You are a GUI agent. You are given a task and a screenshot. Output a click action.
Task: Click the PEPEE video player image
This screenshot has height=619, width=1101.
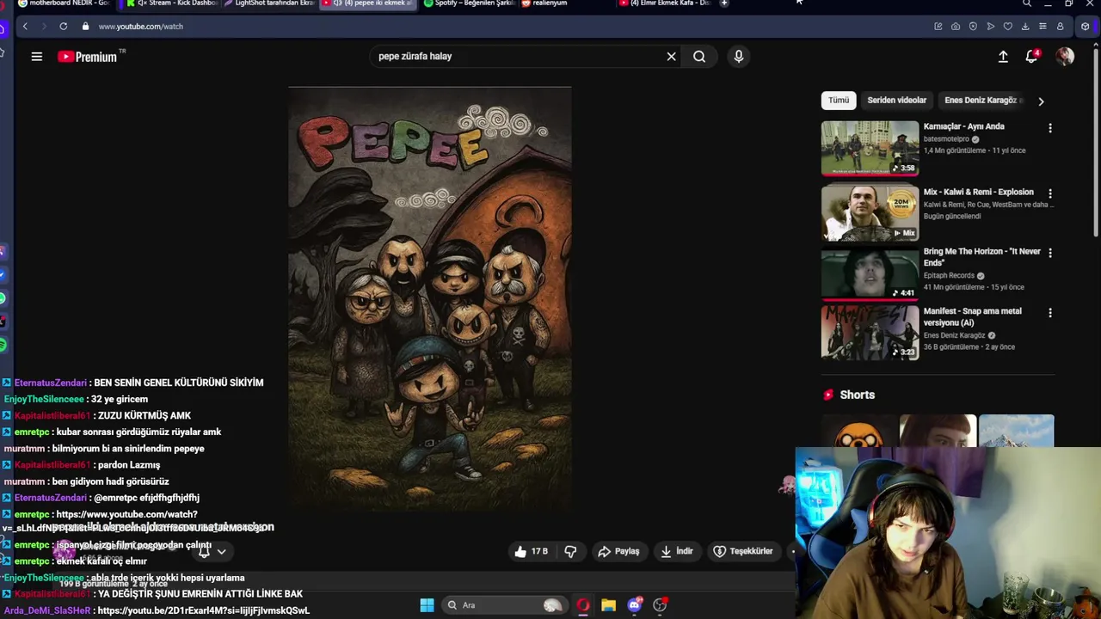429,298
